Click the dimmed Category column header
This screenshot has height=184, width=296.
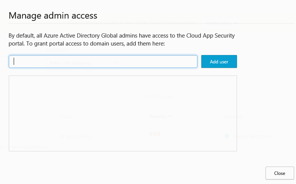click(232, 116)
